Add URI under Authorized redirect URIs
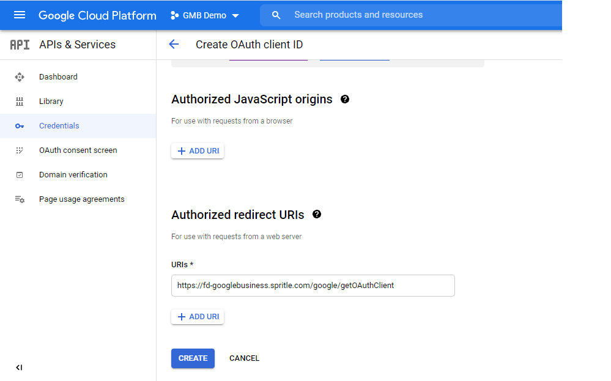Image resolution: width=611 pixels, height=381 pixels. coord(198,317)
